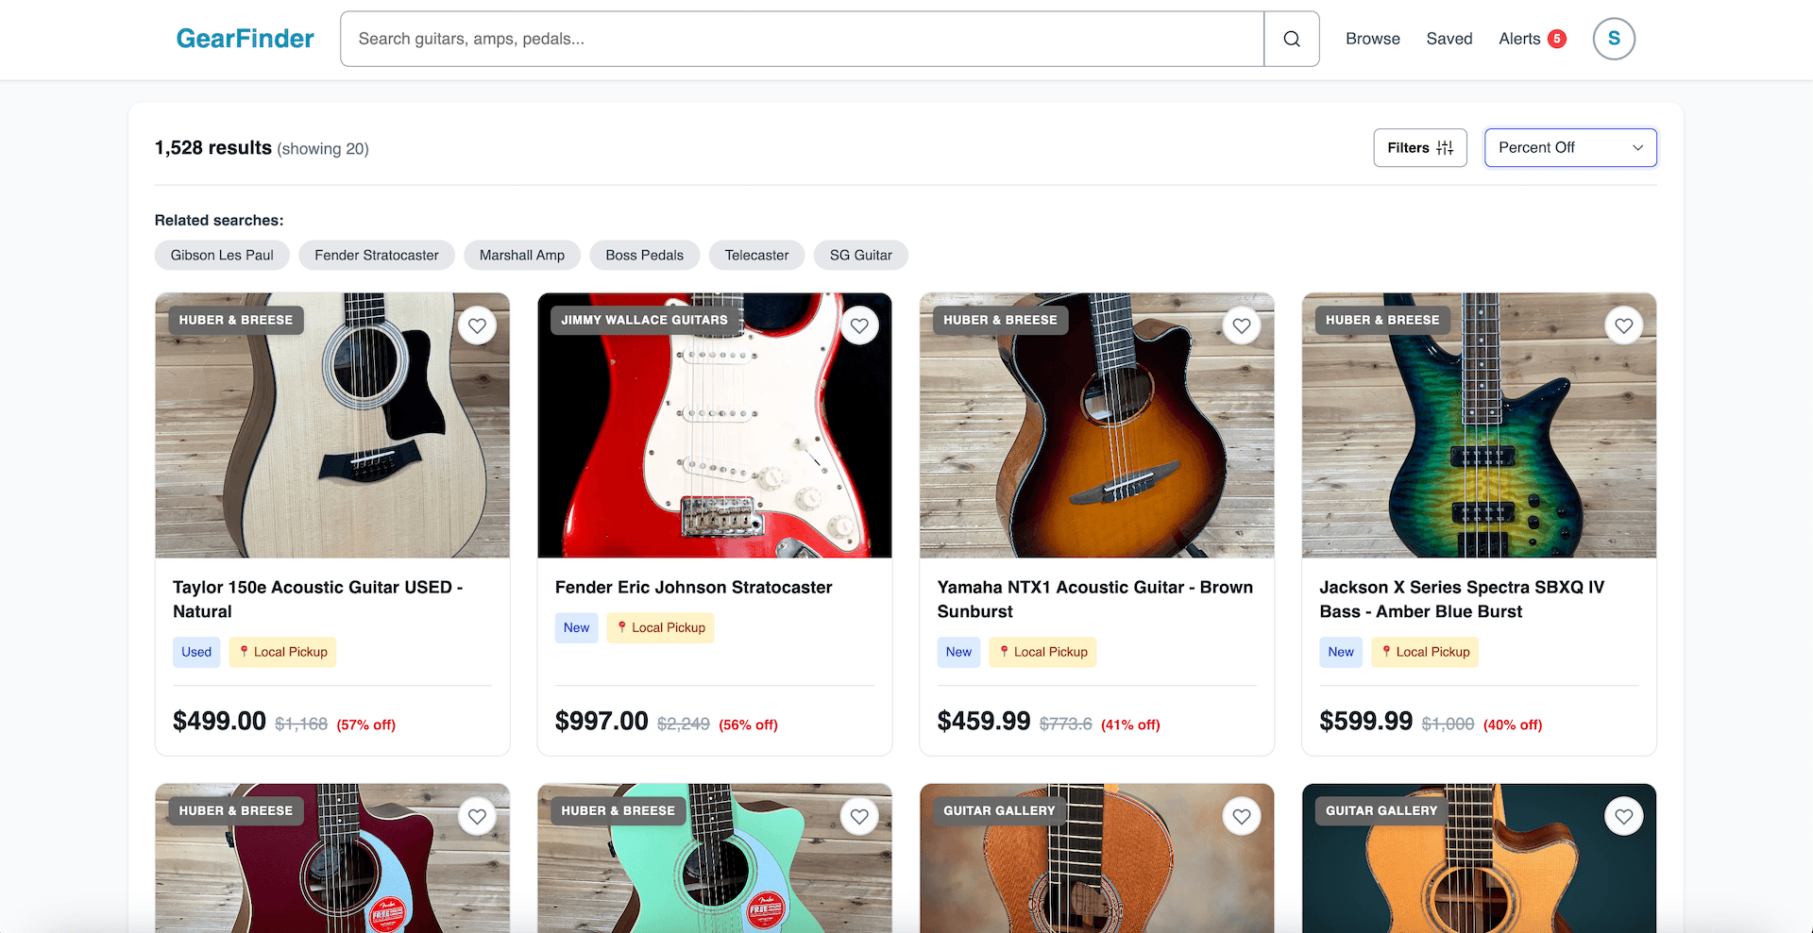This screenshot has width=1813, height=933.
Task: Focus the search guitars, amps, pedals field
Action: (x=801, y=39)
